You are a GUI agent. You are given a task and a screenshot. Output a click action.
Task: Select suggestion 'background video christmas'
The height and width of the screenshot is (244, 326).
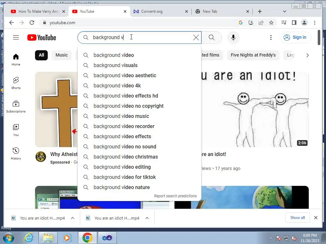[139, 157]
